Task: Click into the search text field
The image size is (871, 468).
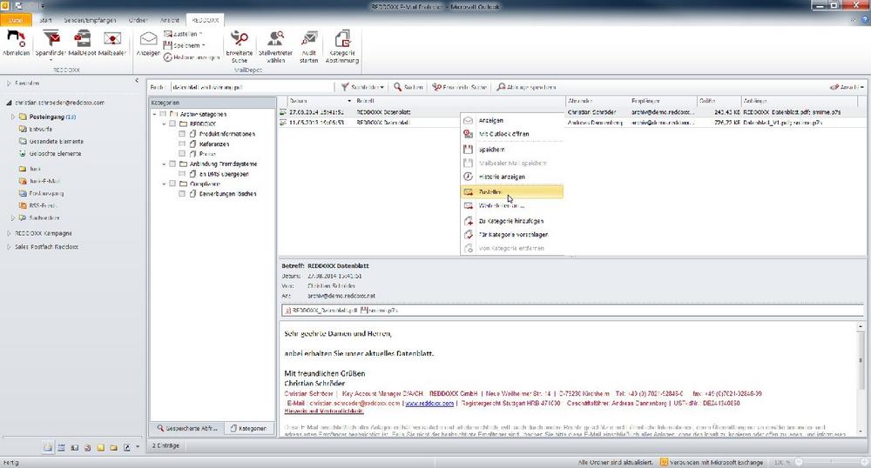Action: (251, 87)
